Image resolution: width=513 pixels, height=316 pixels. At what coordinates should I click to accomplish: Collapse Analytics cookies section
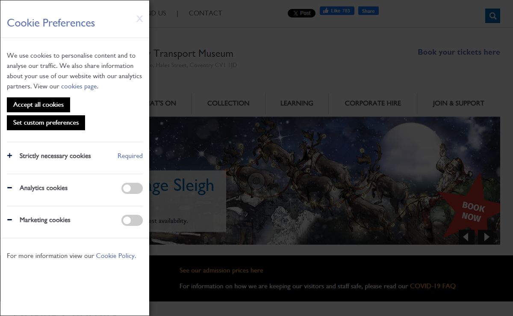point(10,188)
